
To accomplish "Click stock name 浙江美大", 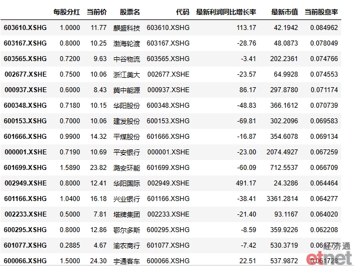I will click(127, 75).
